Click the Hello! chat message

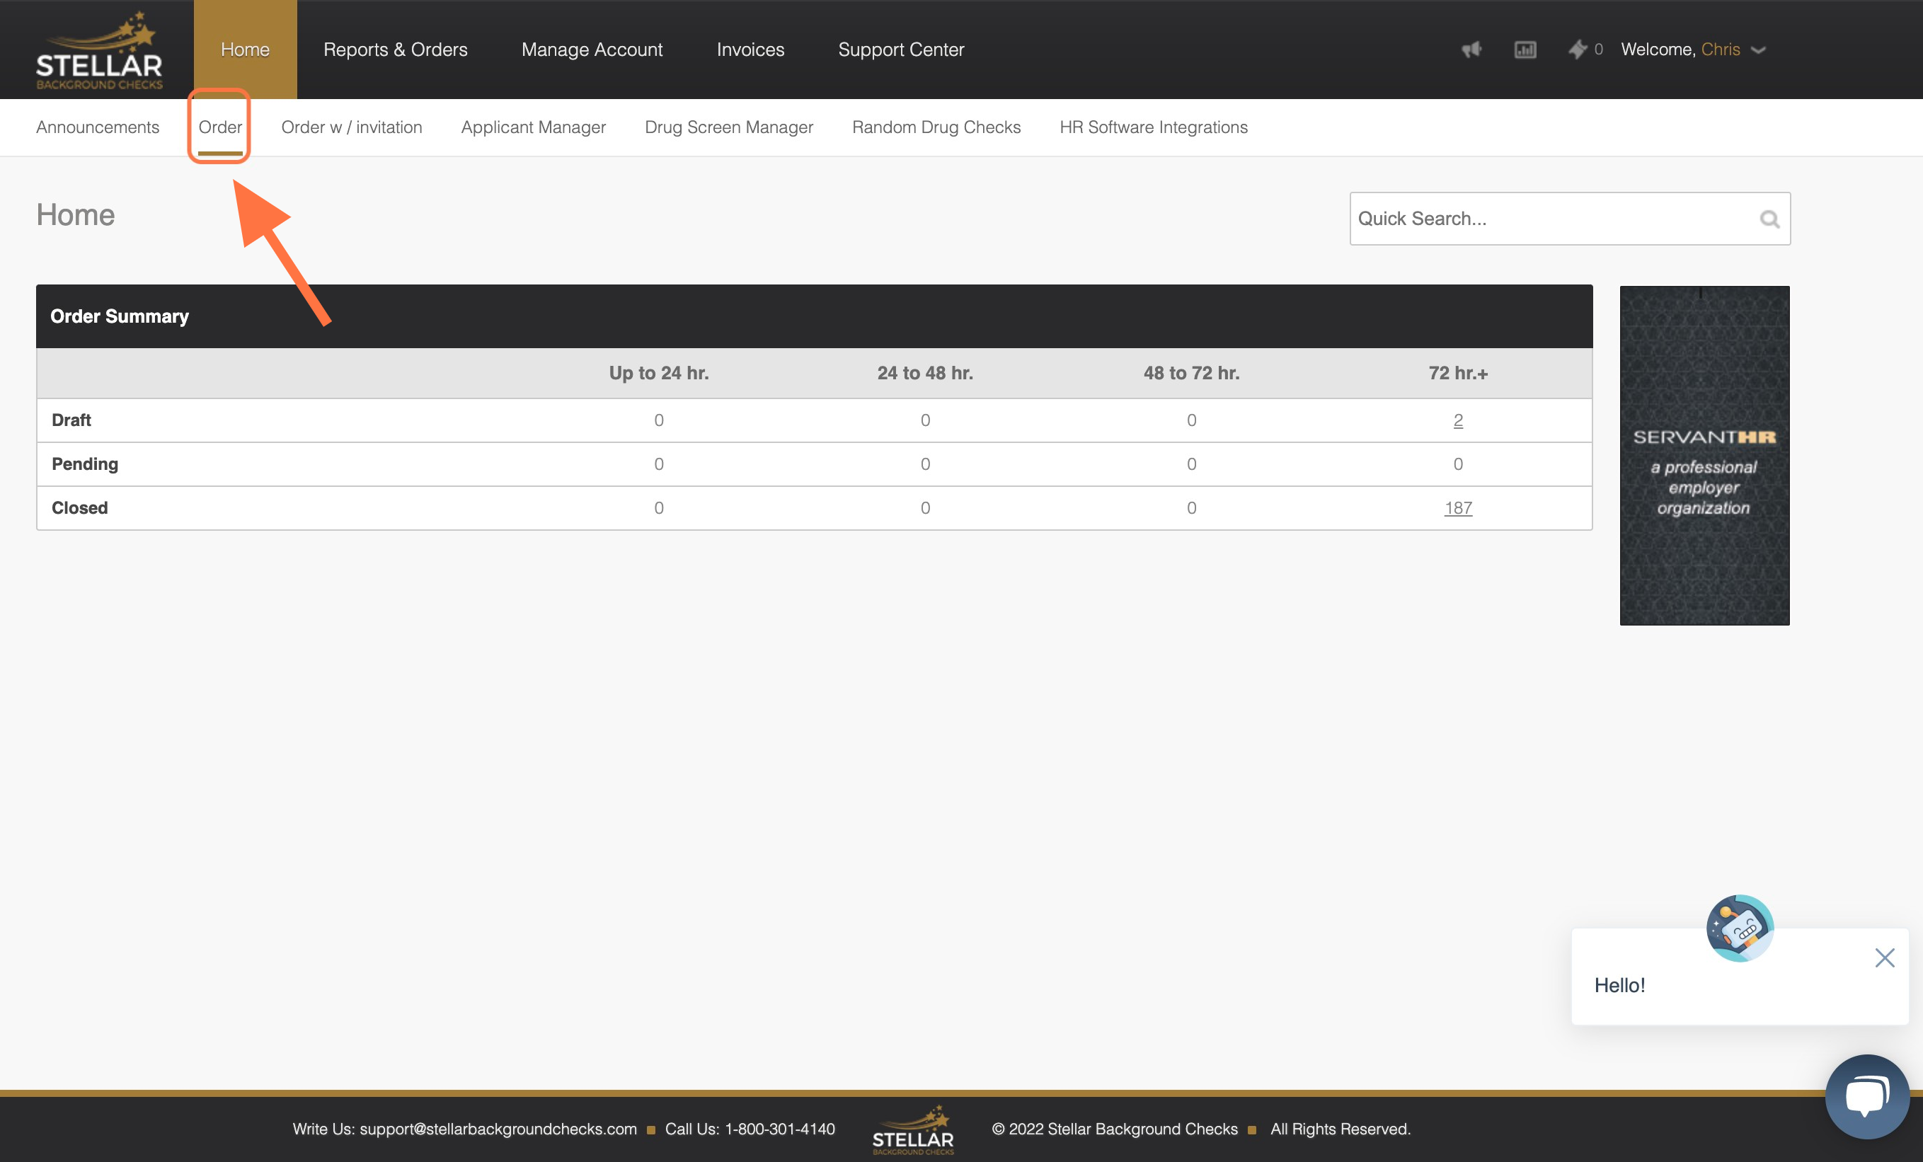click(x=1619, y=986)
